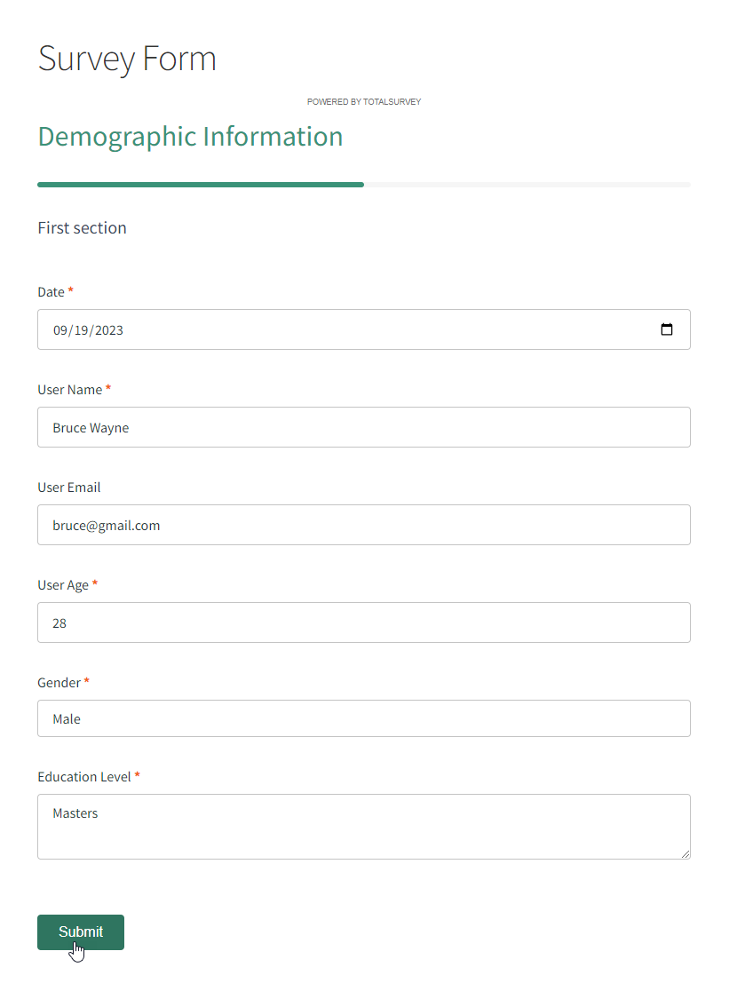Click the User Age label
The width and height of the screenshot is (737, 983).
coord(63,585)
